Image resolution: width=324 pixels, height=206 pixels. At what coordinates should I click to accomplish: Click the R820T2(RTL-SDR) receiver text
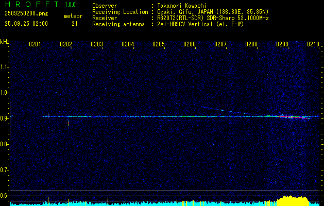(181, 18)
